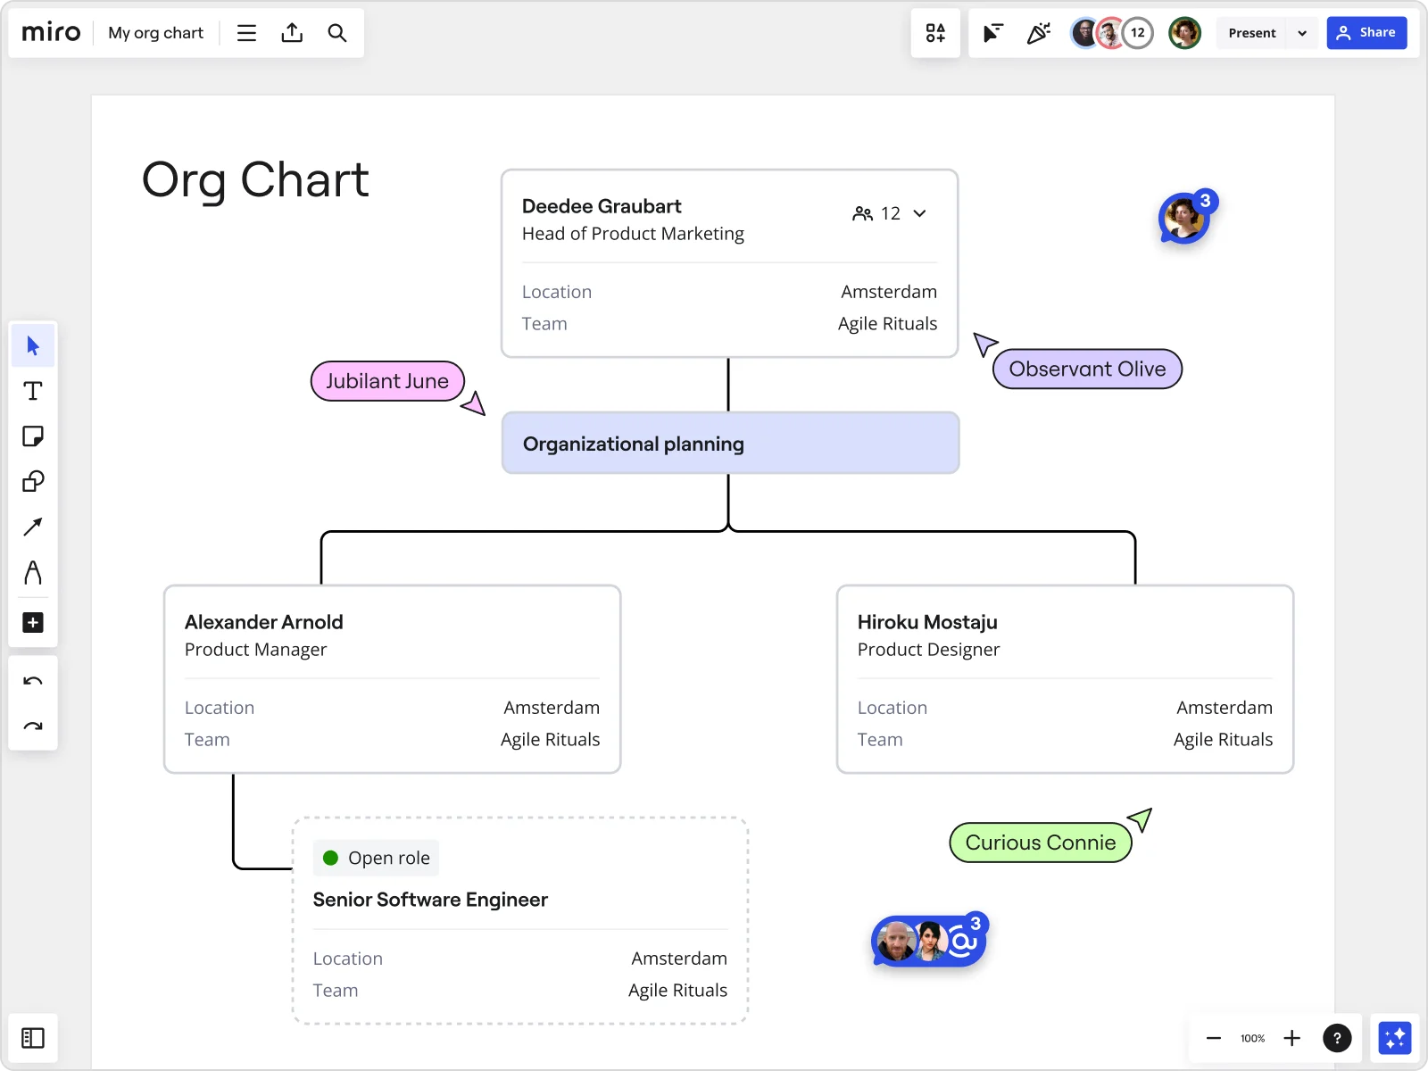Click the Share button
The image size is (1428, 1071).
[1367, 33]
